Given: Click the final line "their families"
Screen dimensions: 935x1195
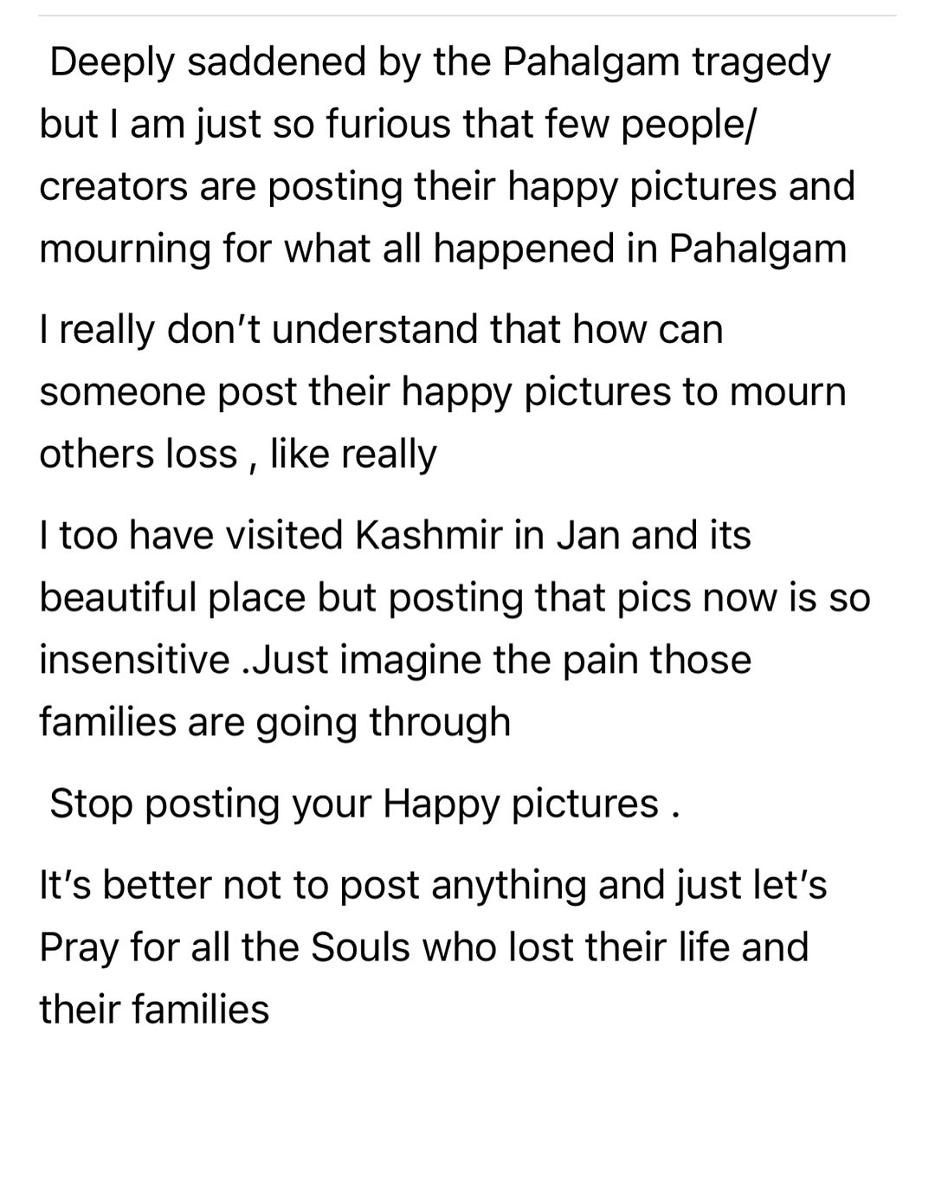Looking at the screenshot, I should coord(154,1010).
